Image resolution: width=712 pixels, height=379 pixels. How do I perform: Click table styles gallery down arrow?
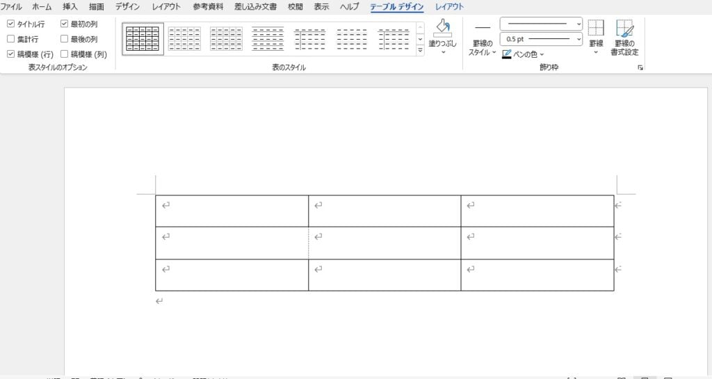pos(420,39)
